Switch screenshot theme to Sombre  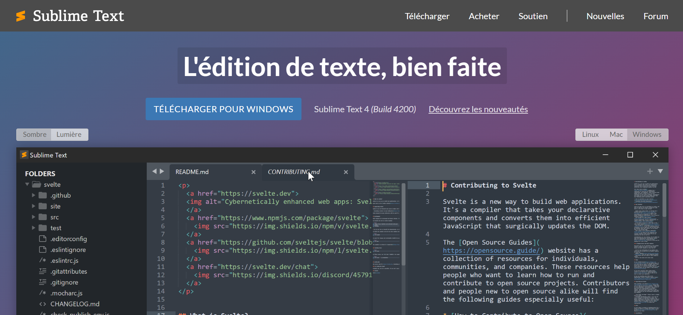click(x=34, y=134)
